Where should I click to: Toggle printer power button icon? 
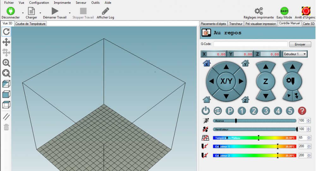pos(206,111)
